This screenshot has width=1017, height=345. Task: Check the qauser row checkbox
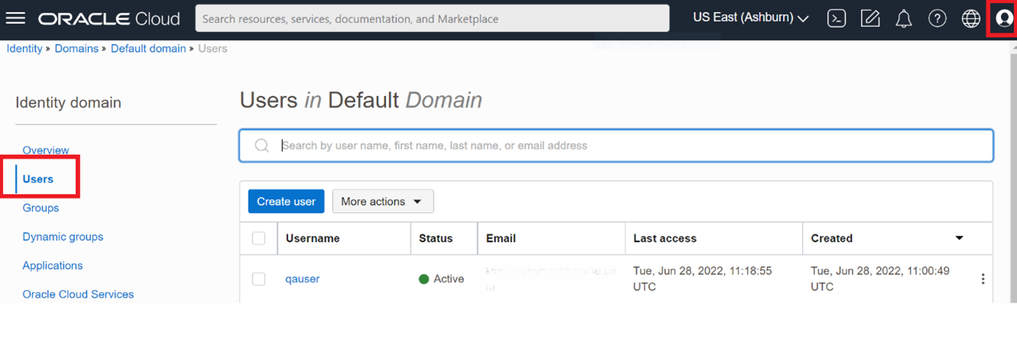tap(258, 279)
